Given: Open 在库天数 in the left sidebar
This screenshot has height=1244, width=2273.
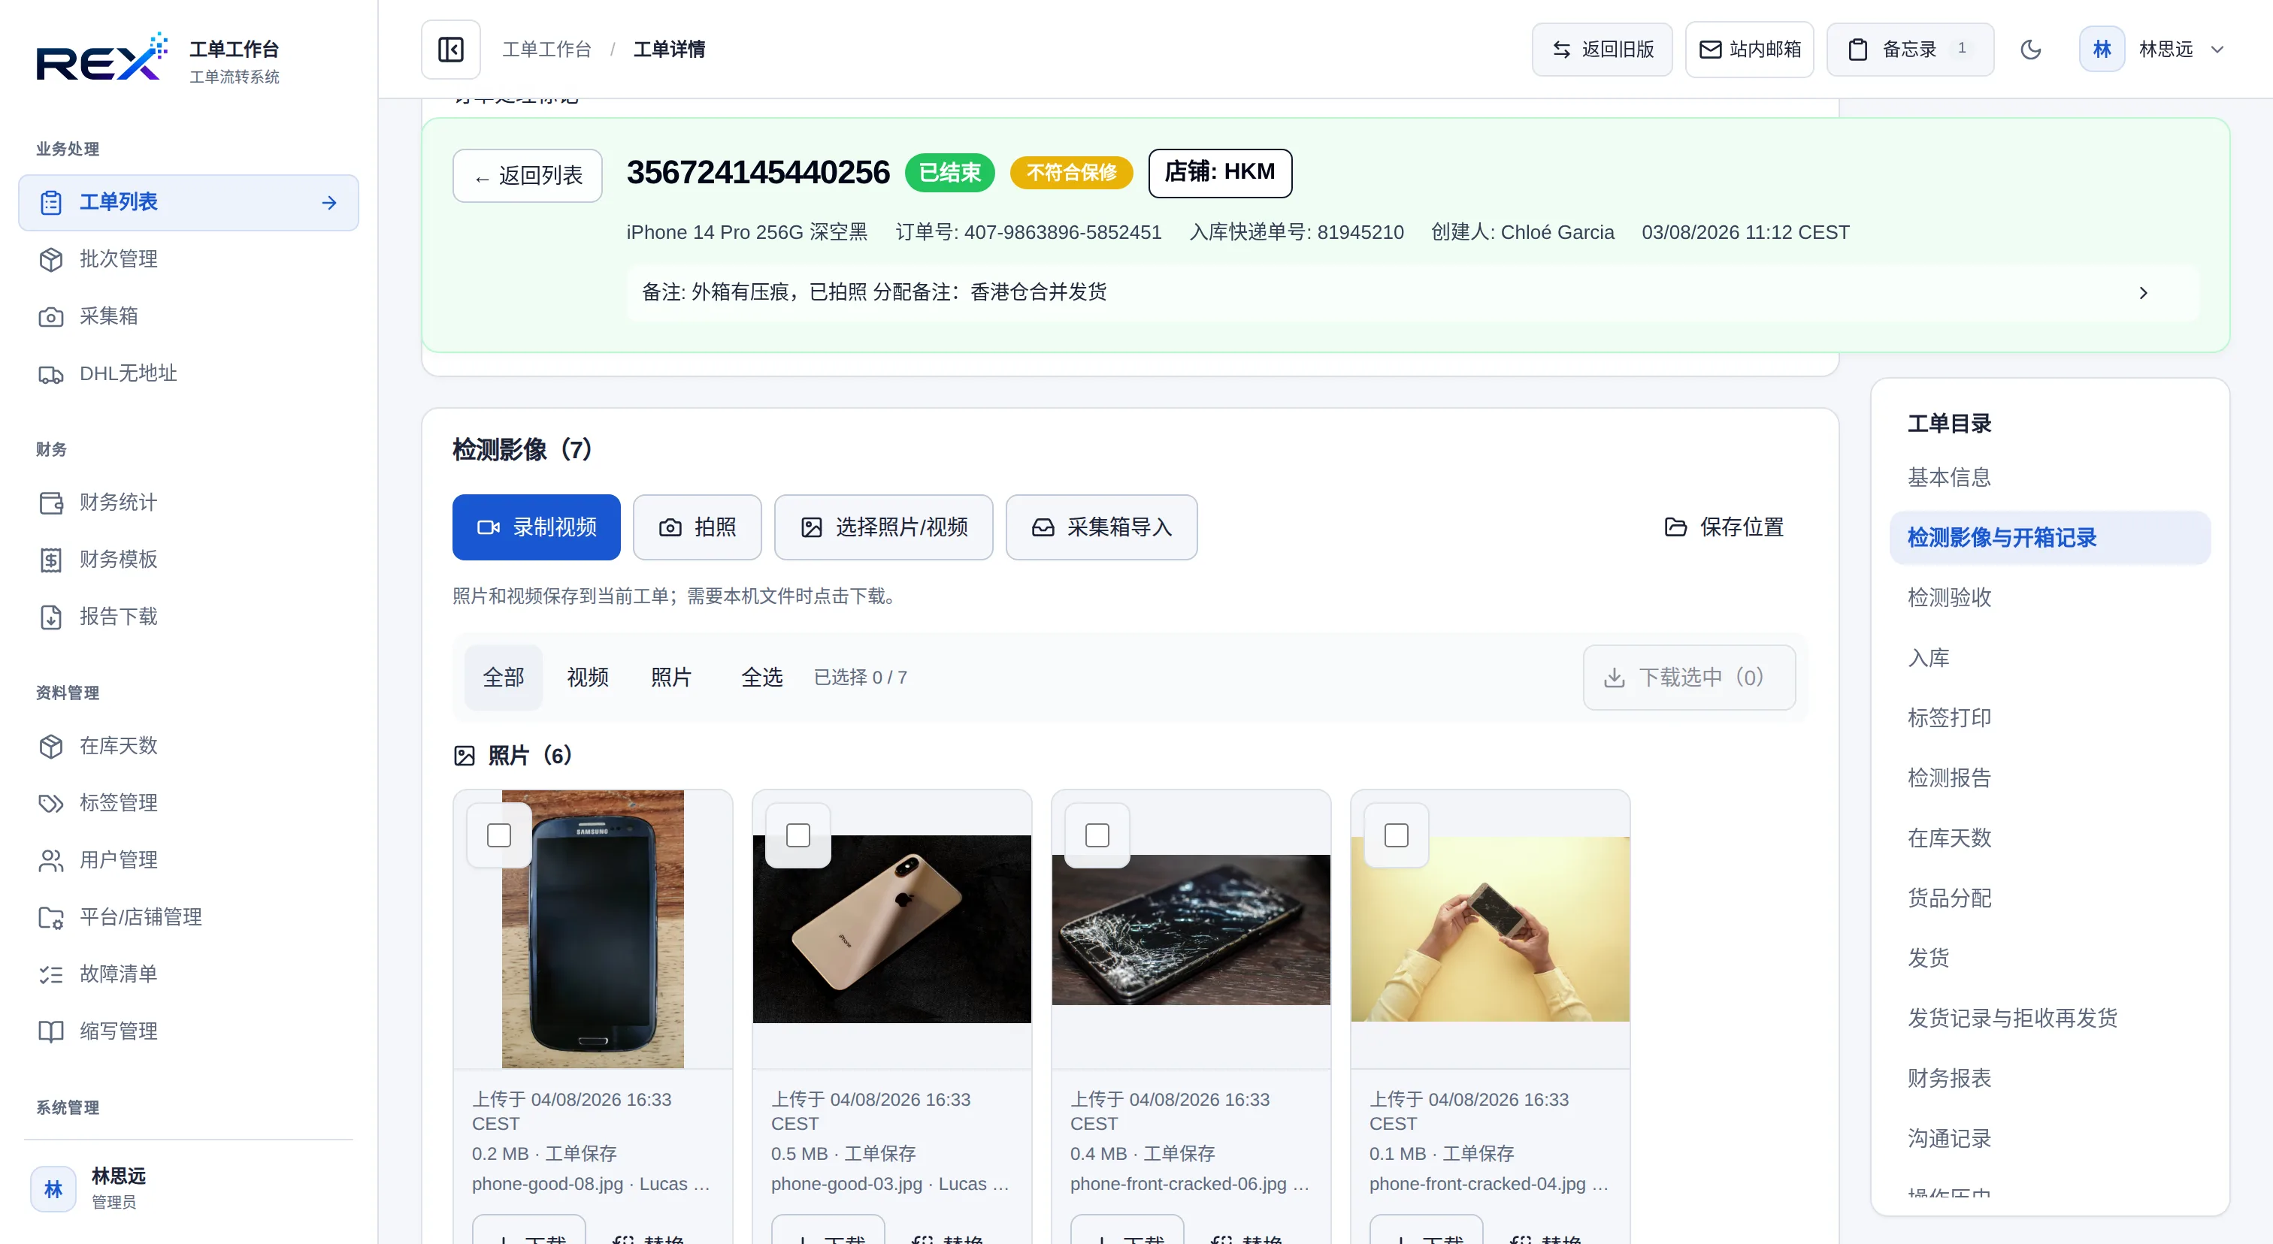Looking at the screenshot, I should 188,746.
